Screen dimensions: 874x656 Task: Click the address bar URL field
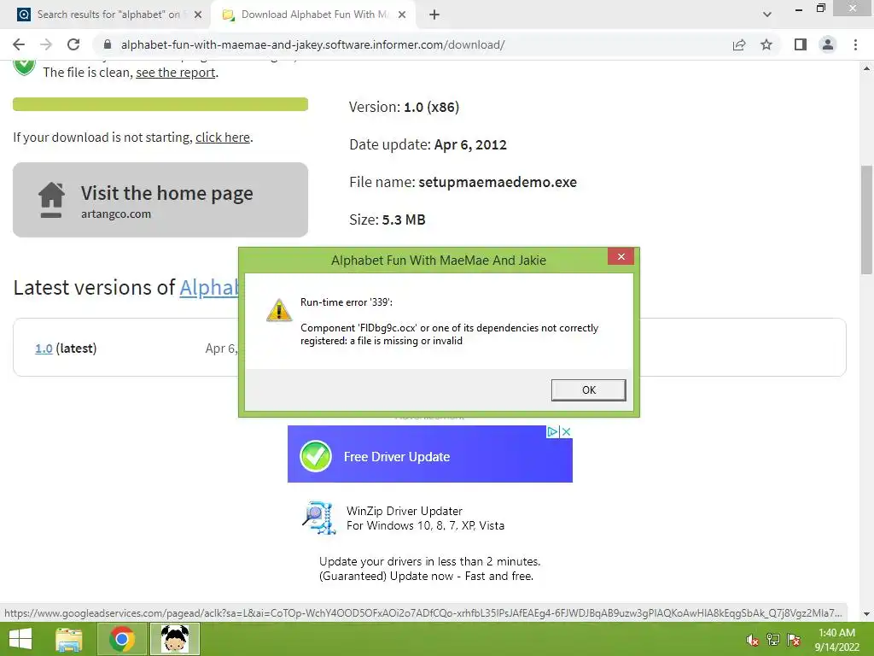[x=412, y=44]
